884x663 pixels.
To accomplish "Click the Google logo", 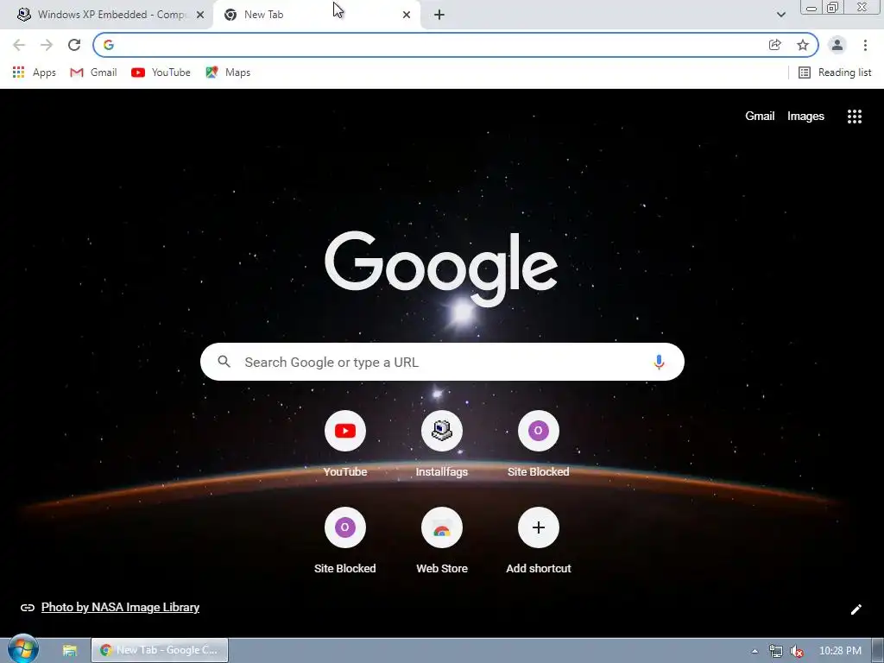I will click(x=441, y=269).
